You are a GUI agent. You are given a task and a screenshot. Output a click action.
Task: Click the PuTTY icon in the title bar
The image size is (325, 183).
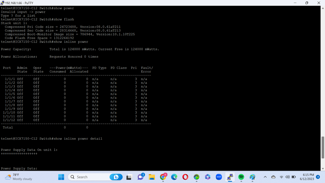pyautogui.click(x=3, y=3)
